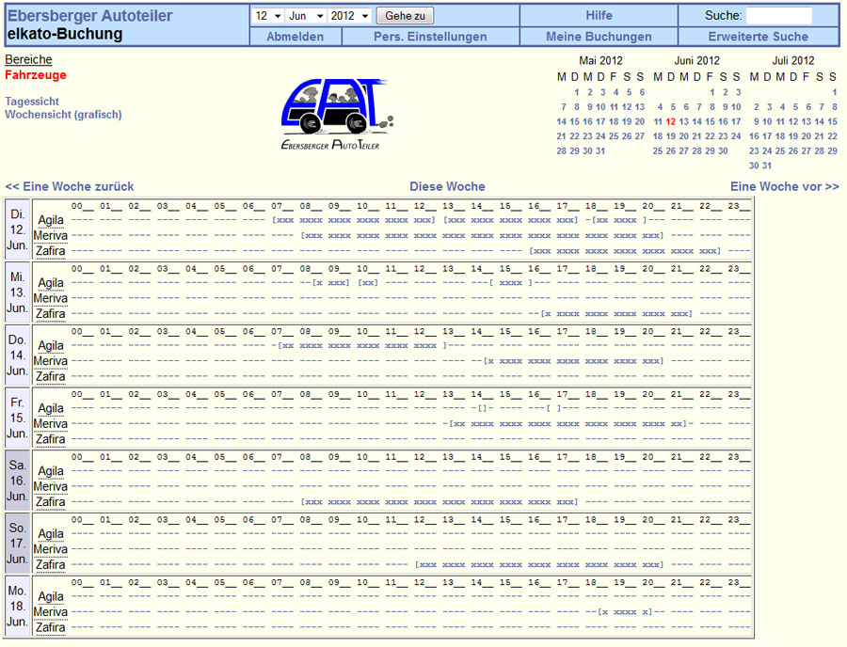This screenshot has width=847, height=647.
Task: Open Meriva booking on Tuesday 12 June
Action: click(482, 236)
